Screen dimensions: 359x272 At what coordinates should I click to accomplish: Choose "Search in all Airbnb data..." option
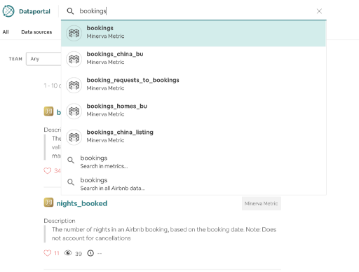[194, 184]
